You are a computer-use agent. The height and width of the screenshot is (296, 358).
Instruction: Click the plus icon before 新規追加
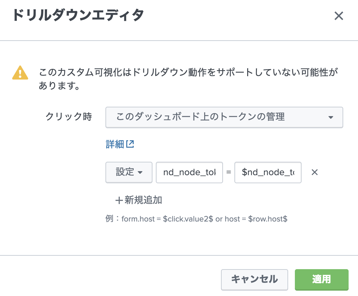(x=119, y=201)
